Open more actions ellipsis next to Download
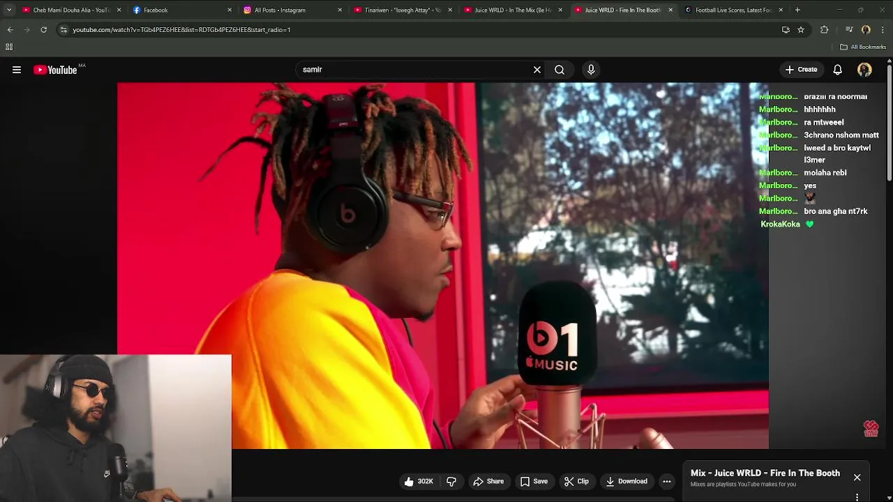The image size is (893, 502). click(x=667, y=481)
